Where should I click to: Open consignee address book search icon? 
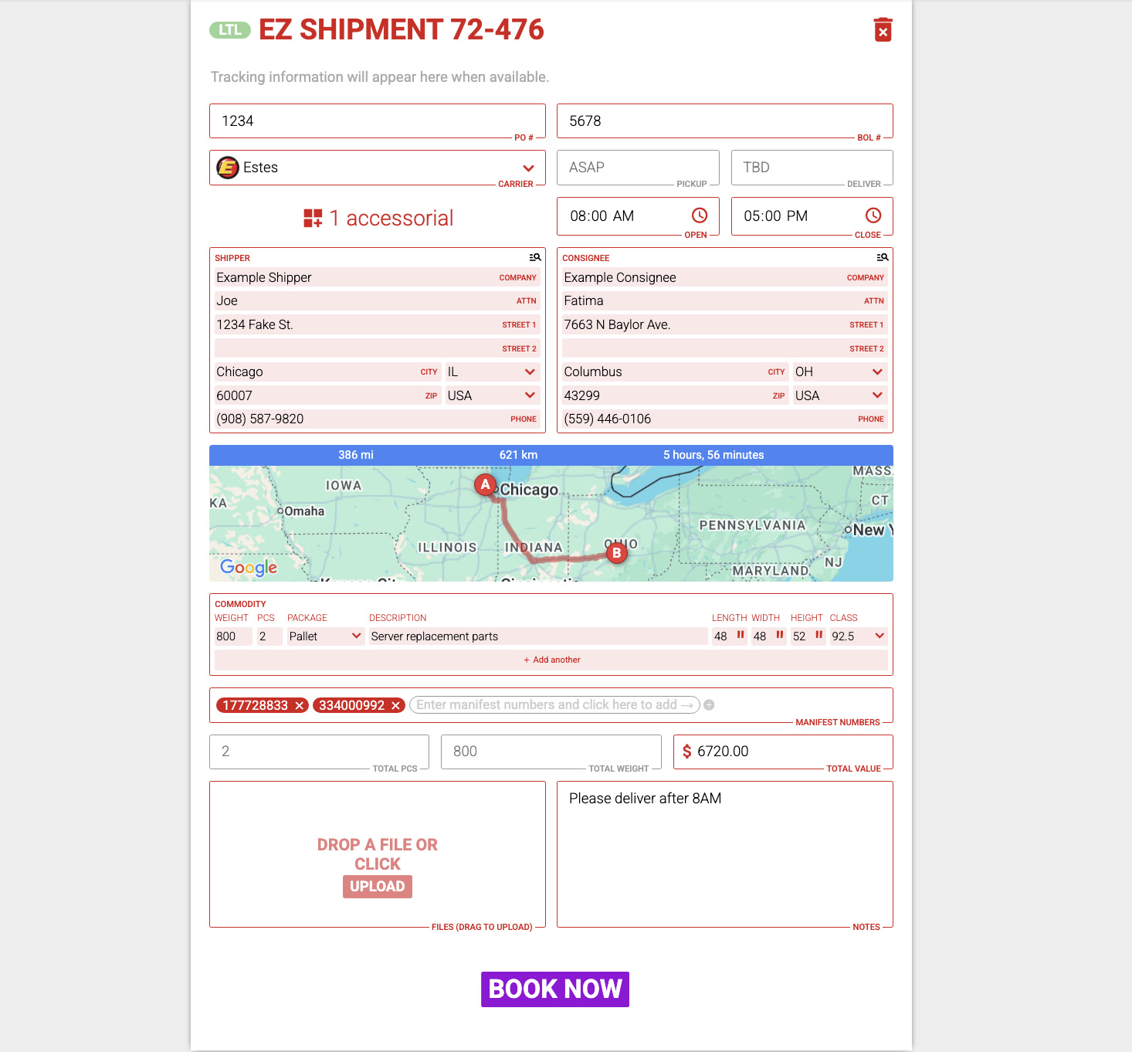pos(882,257)
